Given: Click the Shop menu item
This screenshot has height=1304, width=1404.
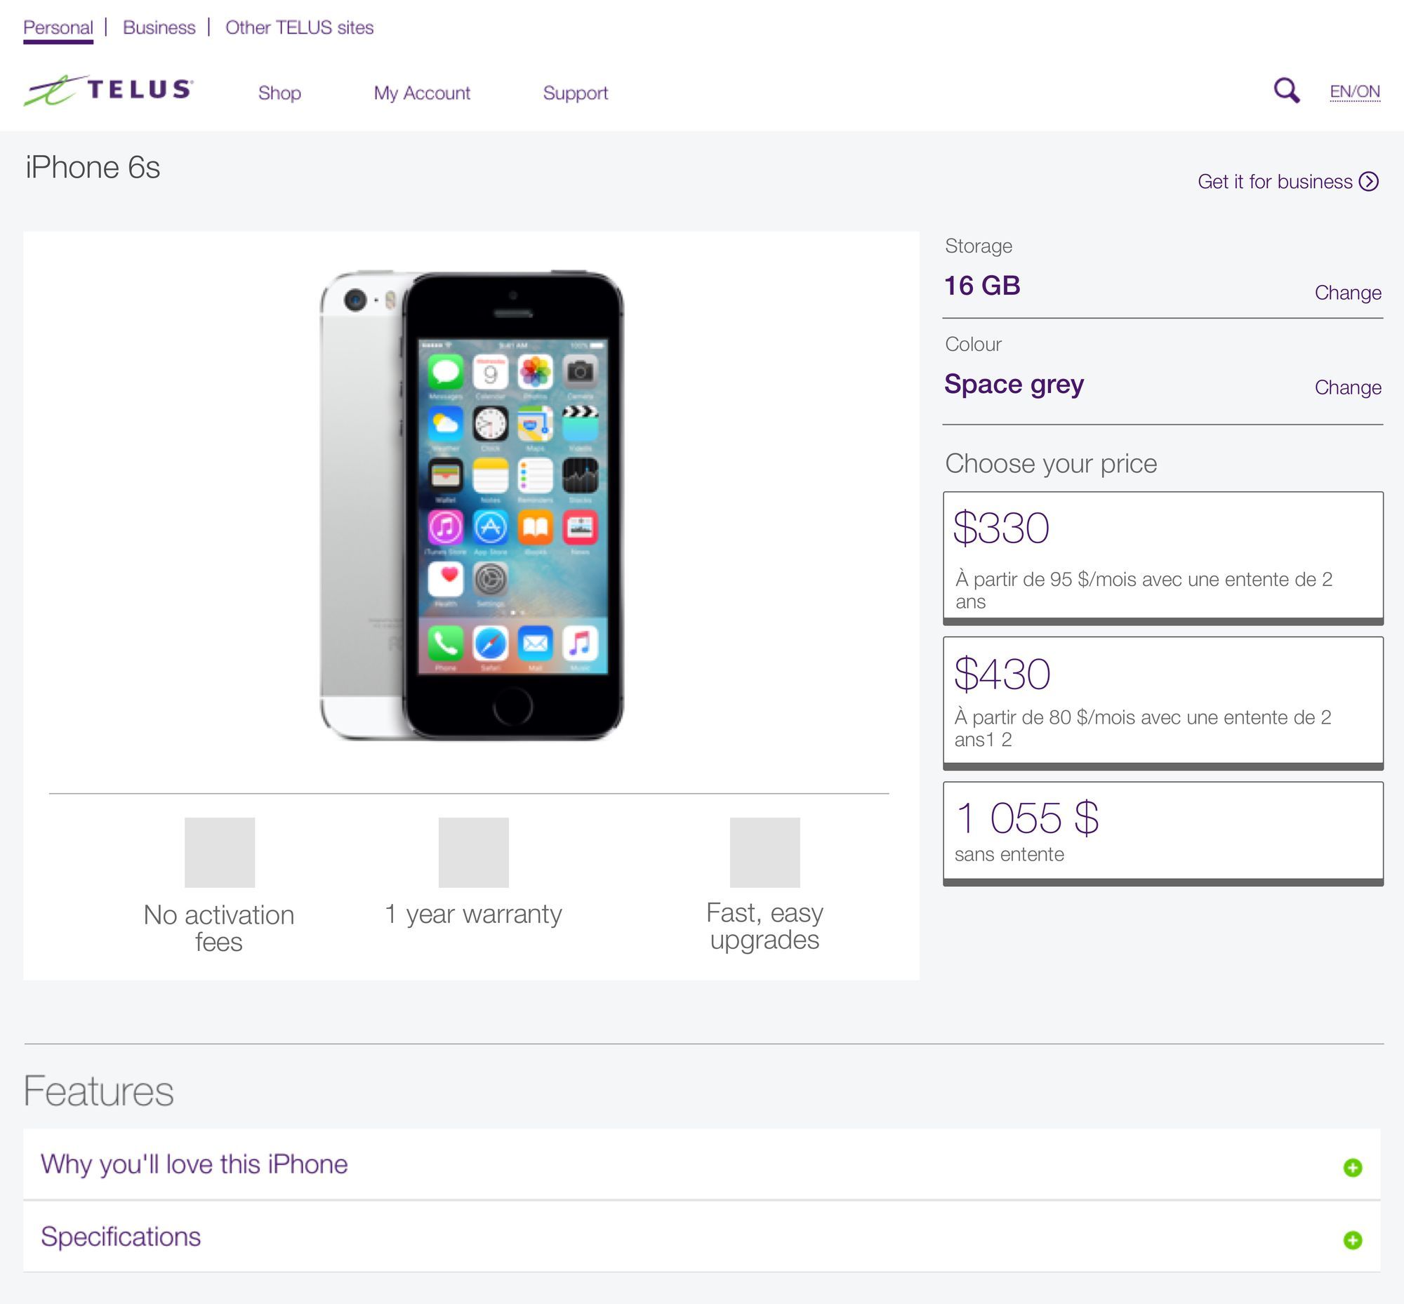Looking at the screenshot, I should (x=279, y=92).
